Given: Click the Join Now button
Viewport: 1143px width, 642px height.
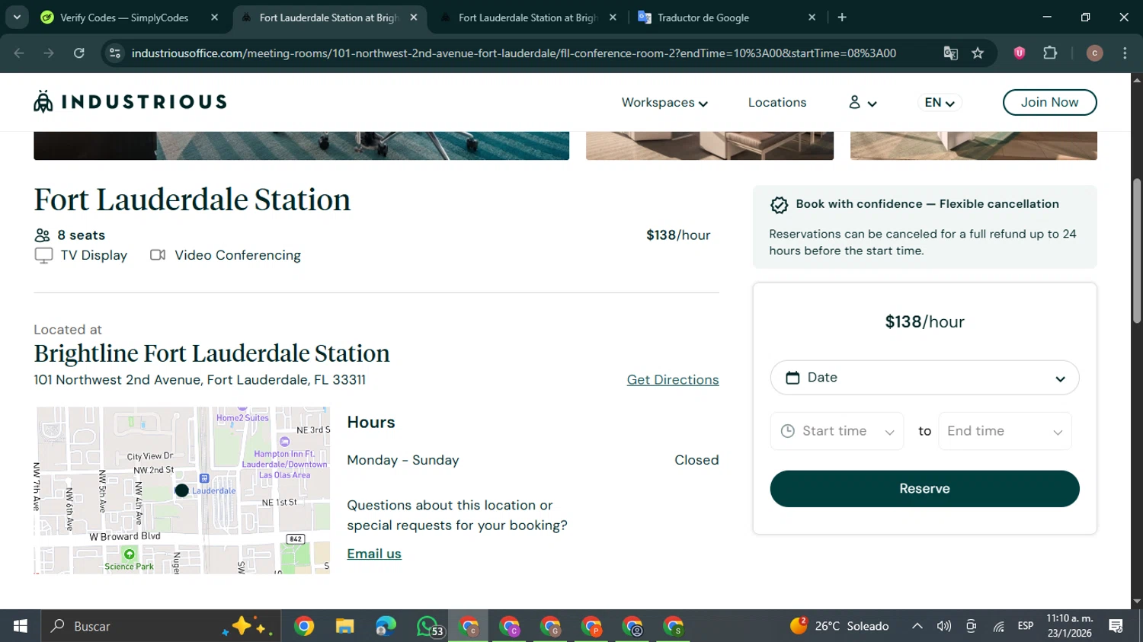Looking at the screenshot, I should point(1049,102).
